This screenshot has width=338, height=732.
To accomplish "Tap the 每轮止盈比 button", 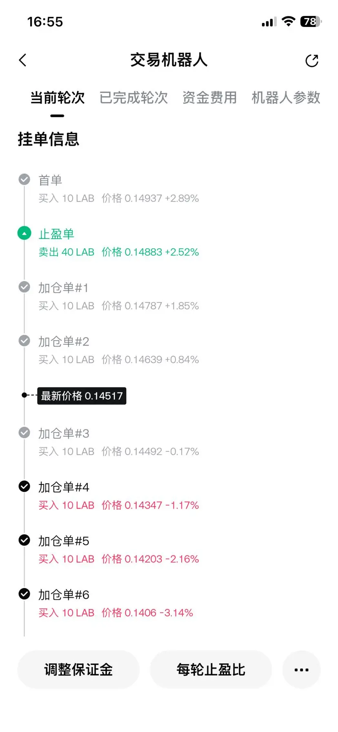I will pos(211,670).
